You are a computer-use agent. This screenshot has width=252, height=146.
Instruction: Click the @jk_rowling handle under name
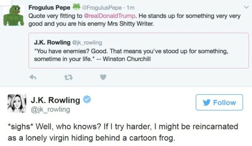[x=50, y=109]
